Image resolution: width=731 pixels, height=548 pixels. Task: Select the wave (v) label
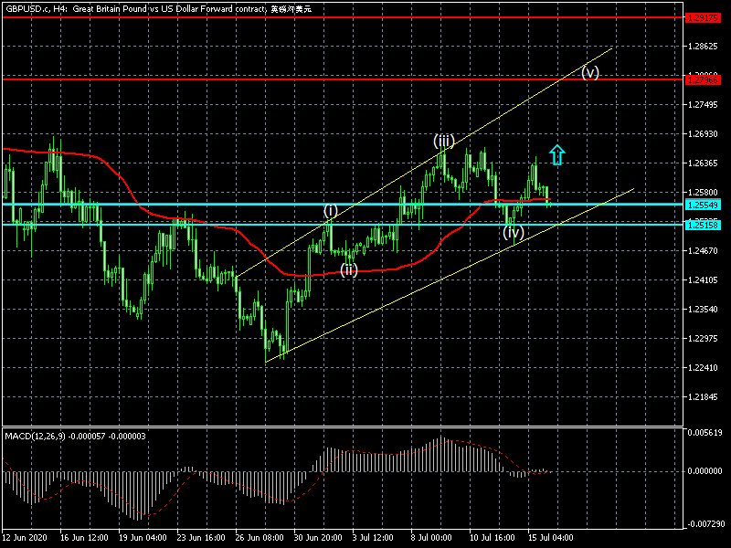click(590, 73)
